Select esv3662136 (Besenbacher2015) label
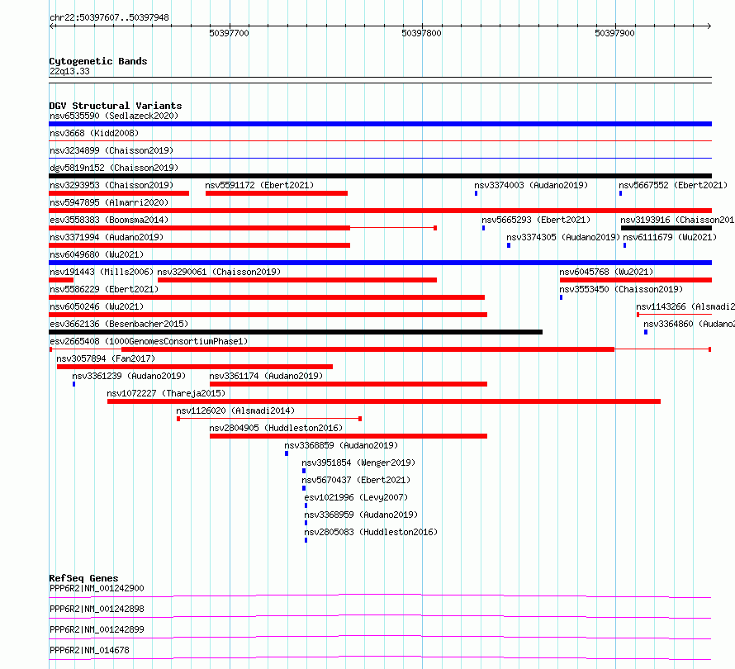 coord(119,324)
